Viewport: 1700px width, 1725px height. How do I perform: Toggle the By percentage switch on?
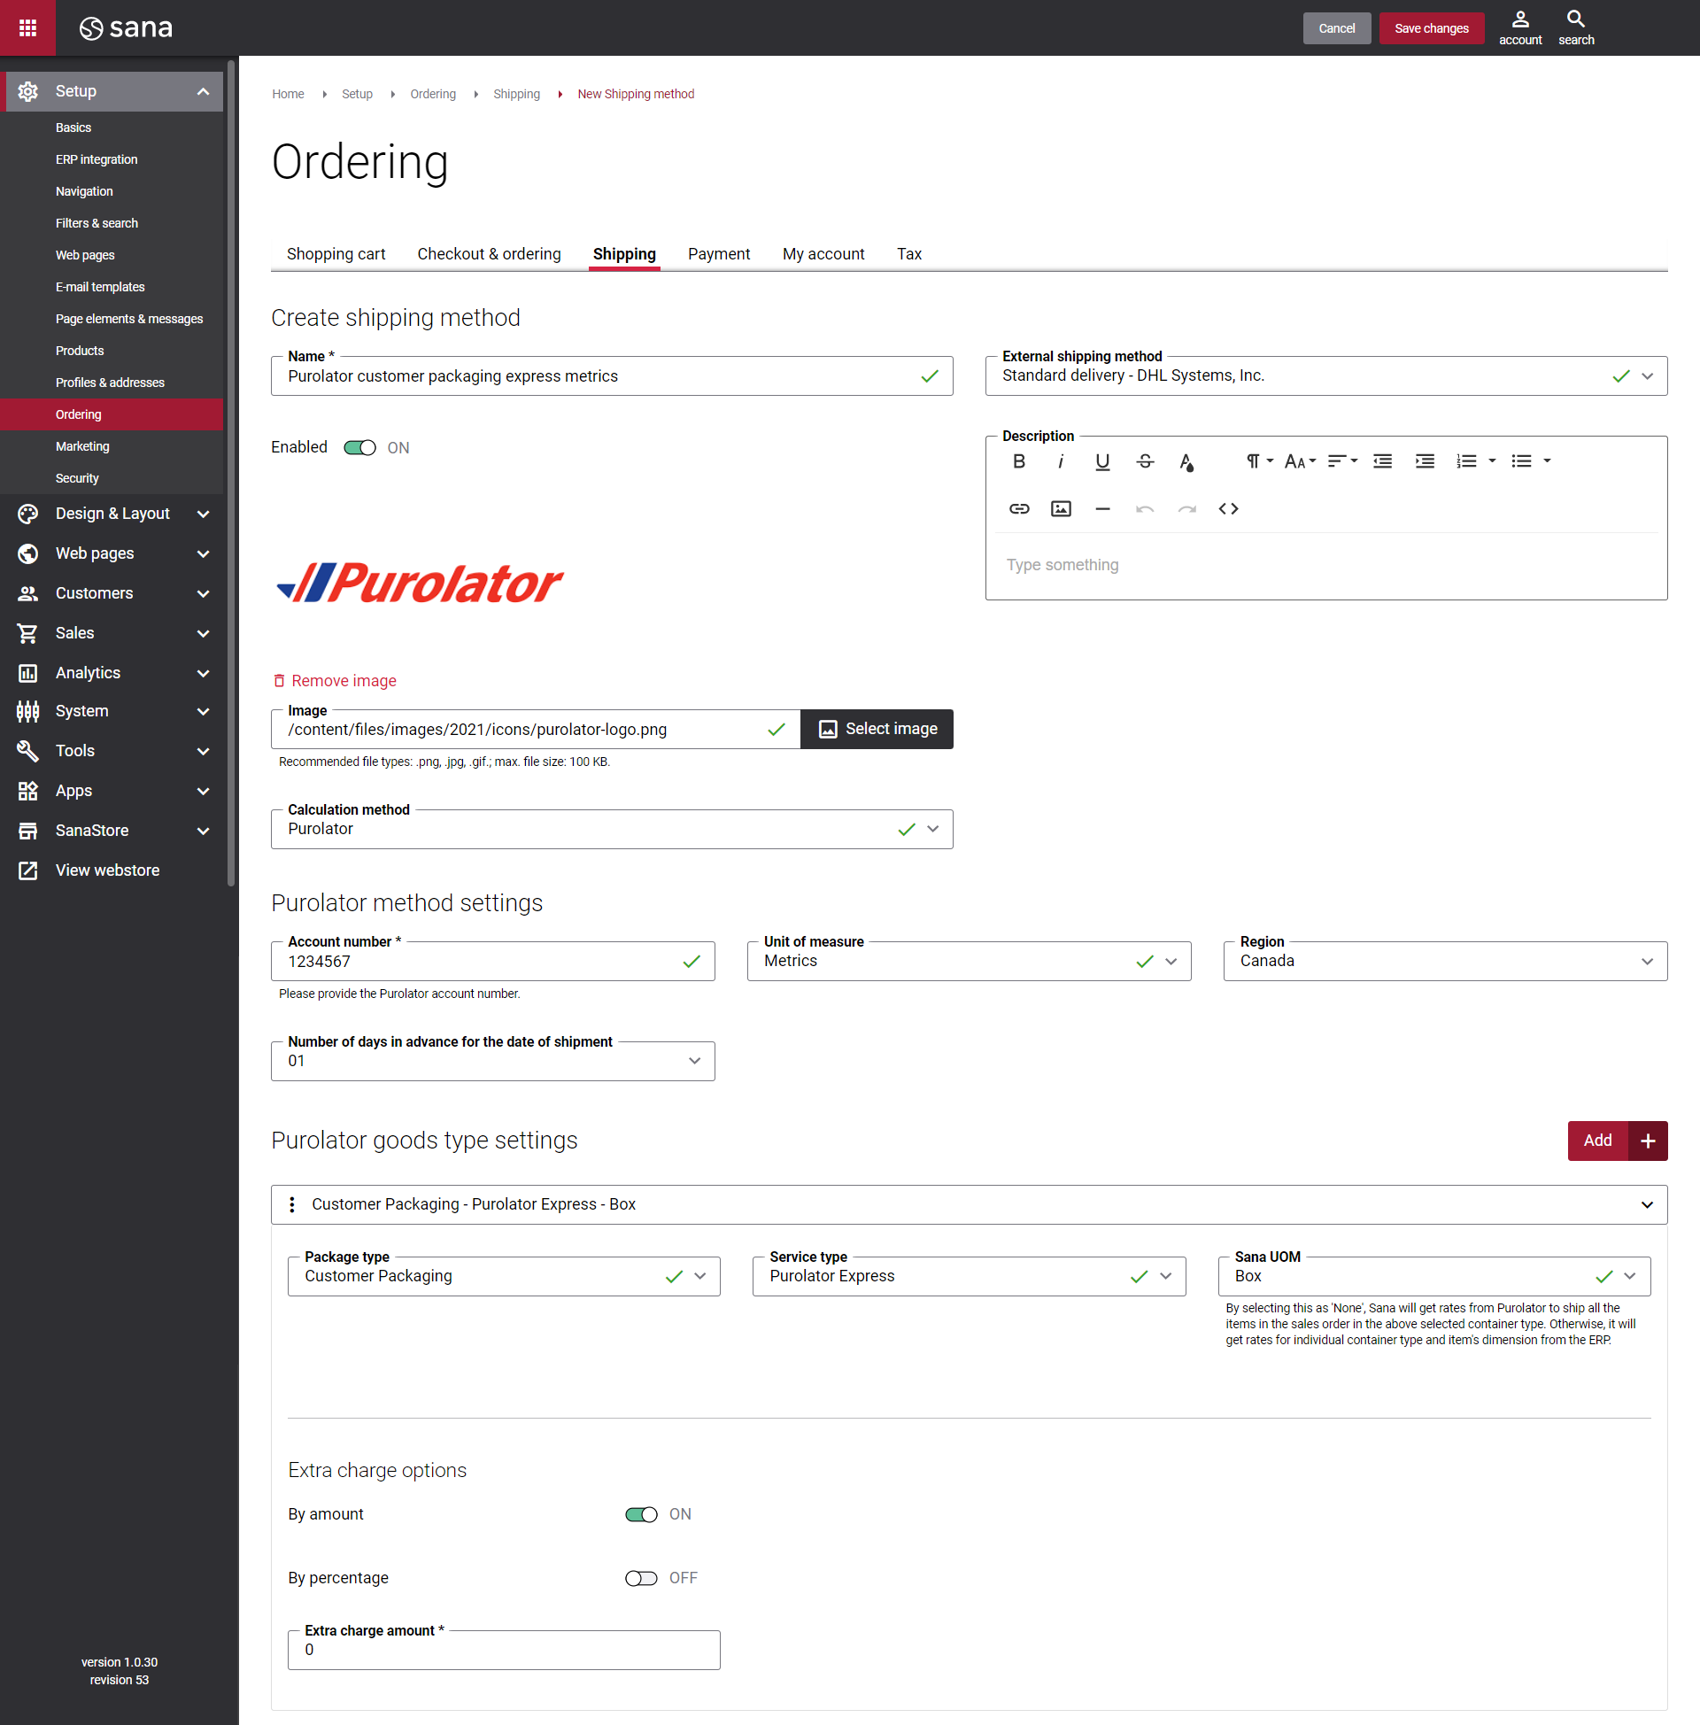[x=641, y=1579]
